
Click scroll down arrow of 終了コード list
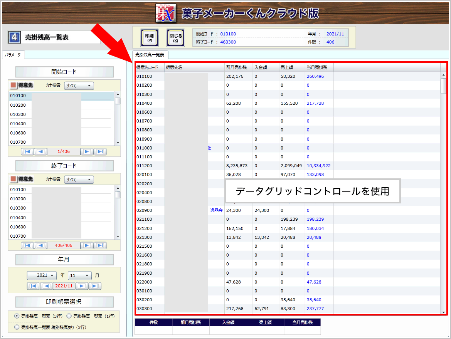click(118, 237)
